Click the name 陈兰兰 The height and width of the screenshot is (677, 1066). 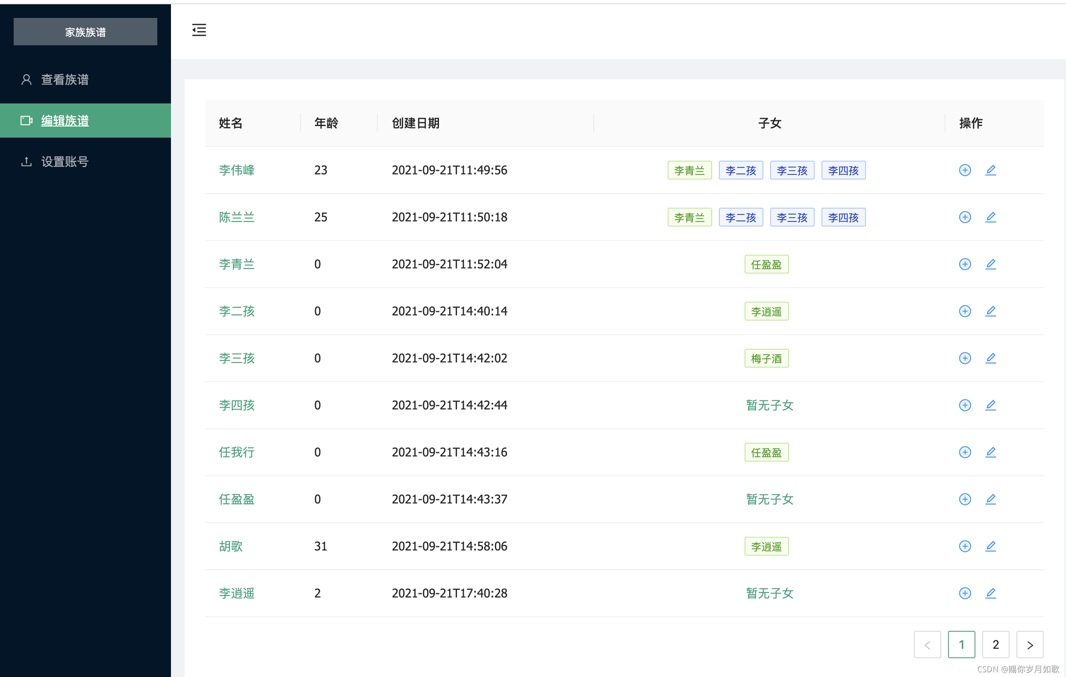[237, 217]
